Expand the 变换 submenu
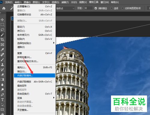 tap(34, 98)
